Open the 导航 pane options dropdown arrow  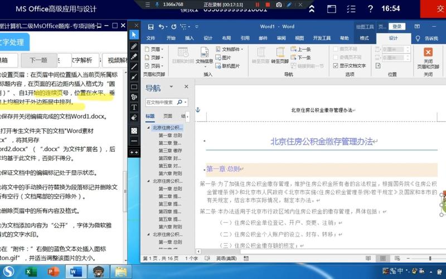coord(171,86)
